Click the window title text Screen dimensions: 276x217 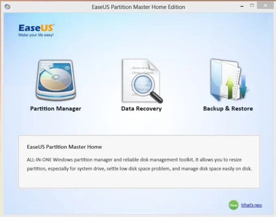tap(138, 7)
